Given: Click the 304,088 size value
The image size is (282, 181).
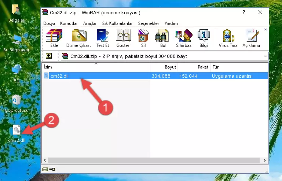Looking at the screenshot, I should point(161,76).
